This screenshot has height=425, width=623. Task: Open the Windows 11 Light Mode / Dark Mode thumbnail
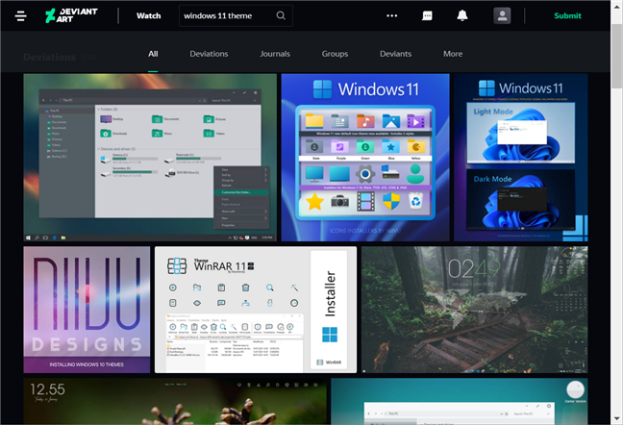click(521, 158)
